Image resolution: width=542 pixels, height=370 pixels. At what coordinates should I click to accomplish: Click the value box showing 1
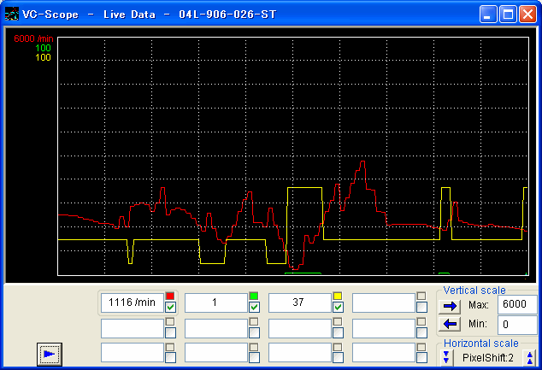215,302
